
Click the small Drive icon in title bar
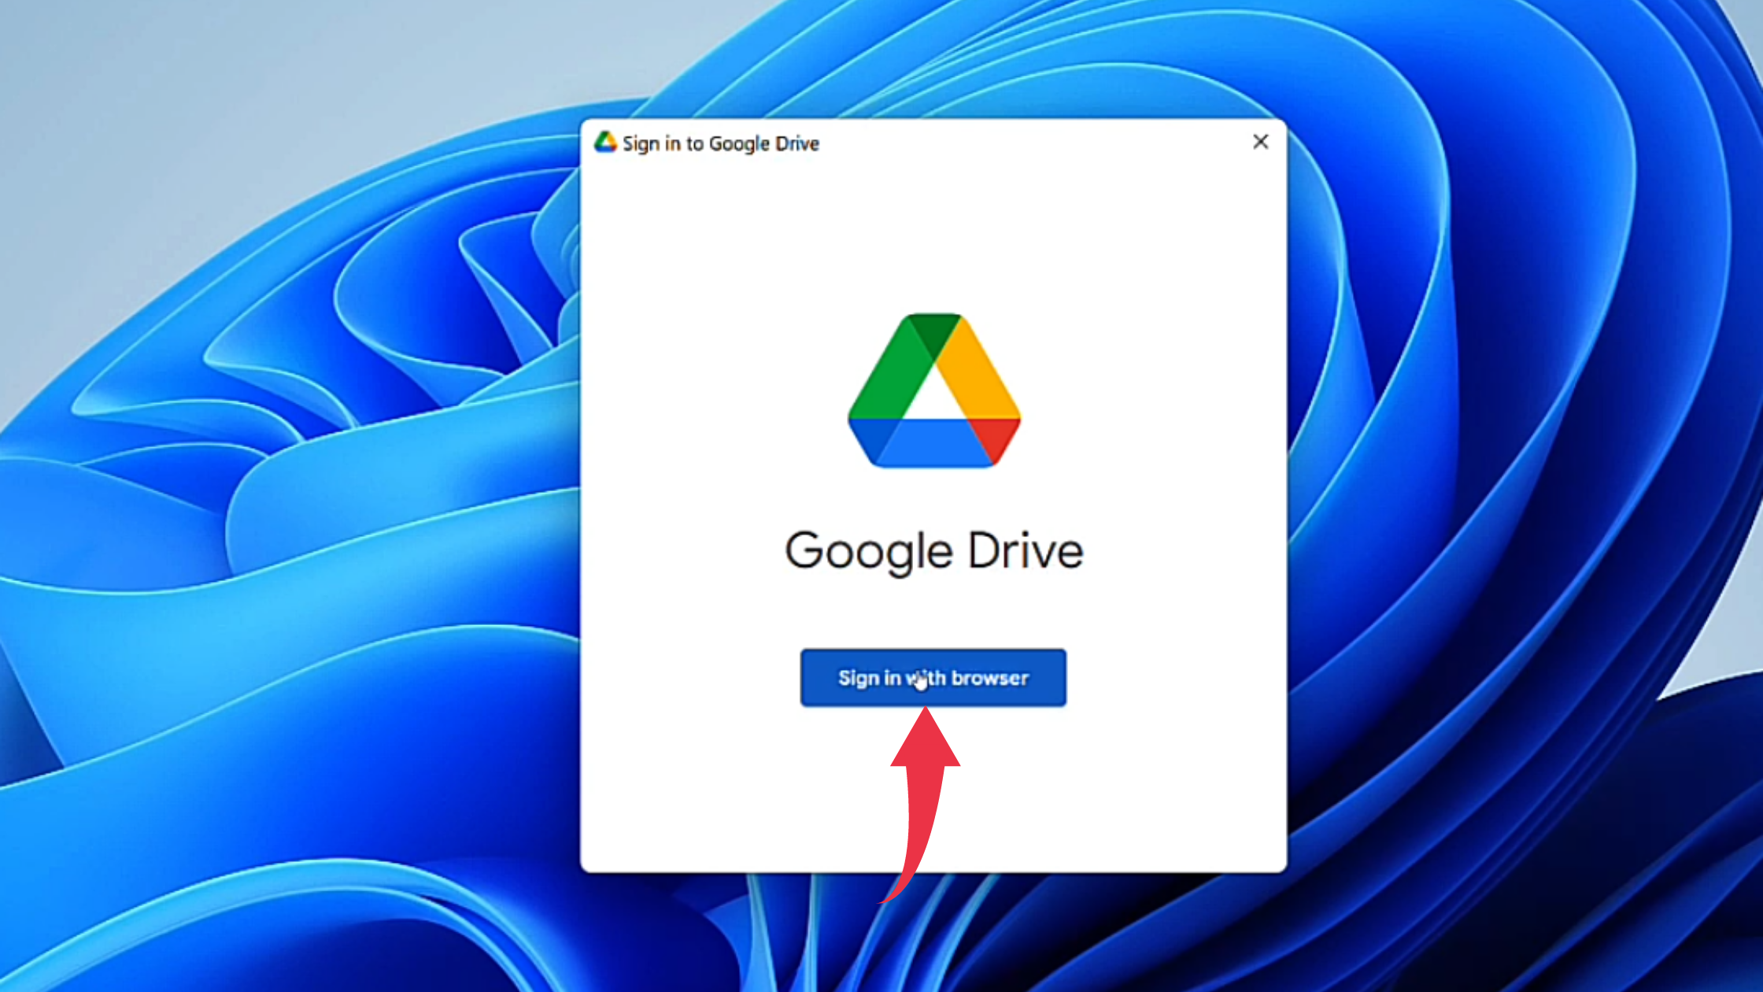(x=604, y=143)
